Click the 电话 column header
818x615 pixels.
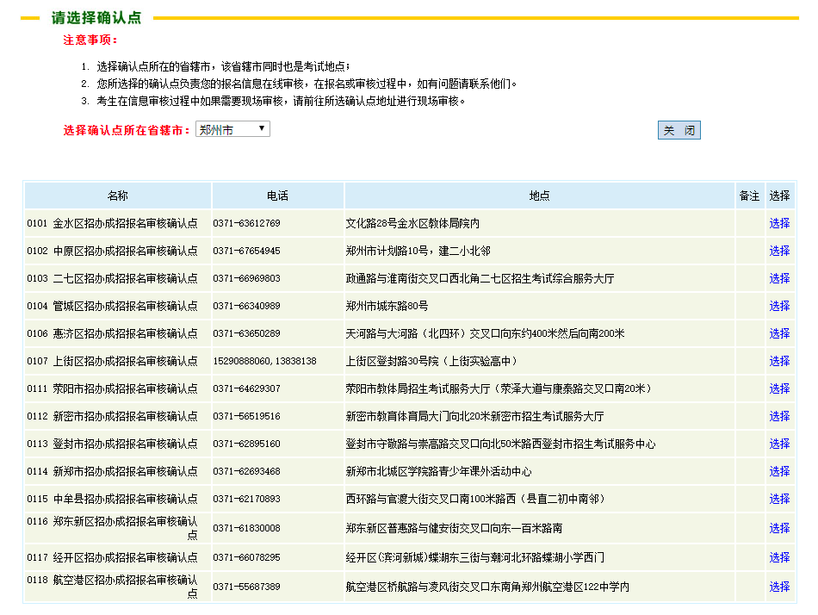click(x=277, y=196)
